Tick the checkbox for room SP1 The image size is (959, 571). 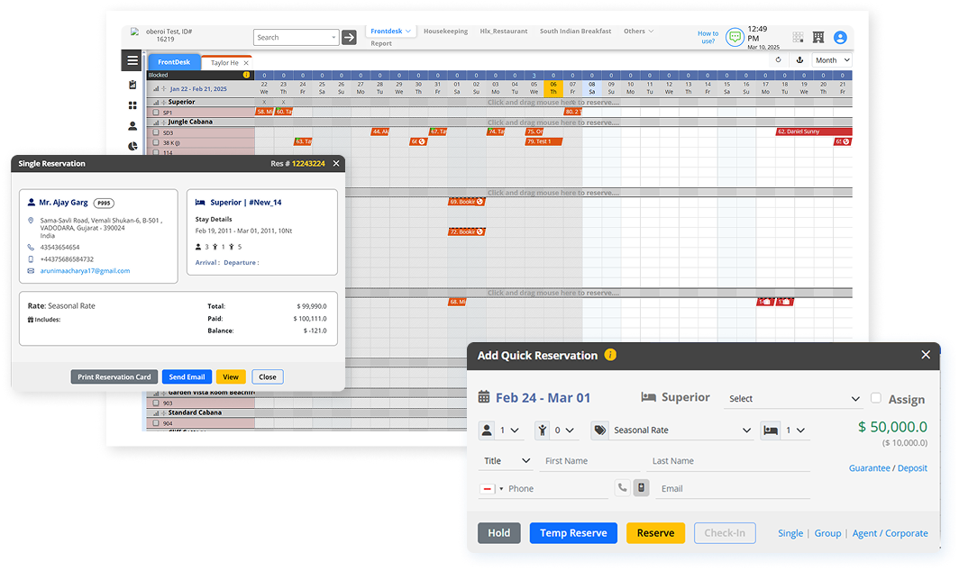[x=155, y=113]
